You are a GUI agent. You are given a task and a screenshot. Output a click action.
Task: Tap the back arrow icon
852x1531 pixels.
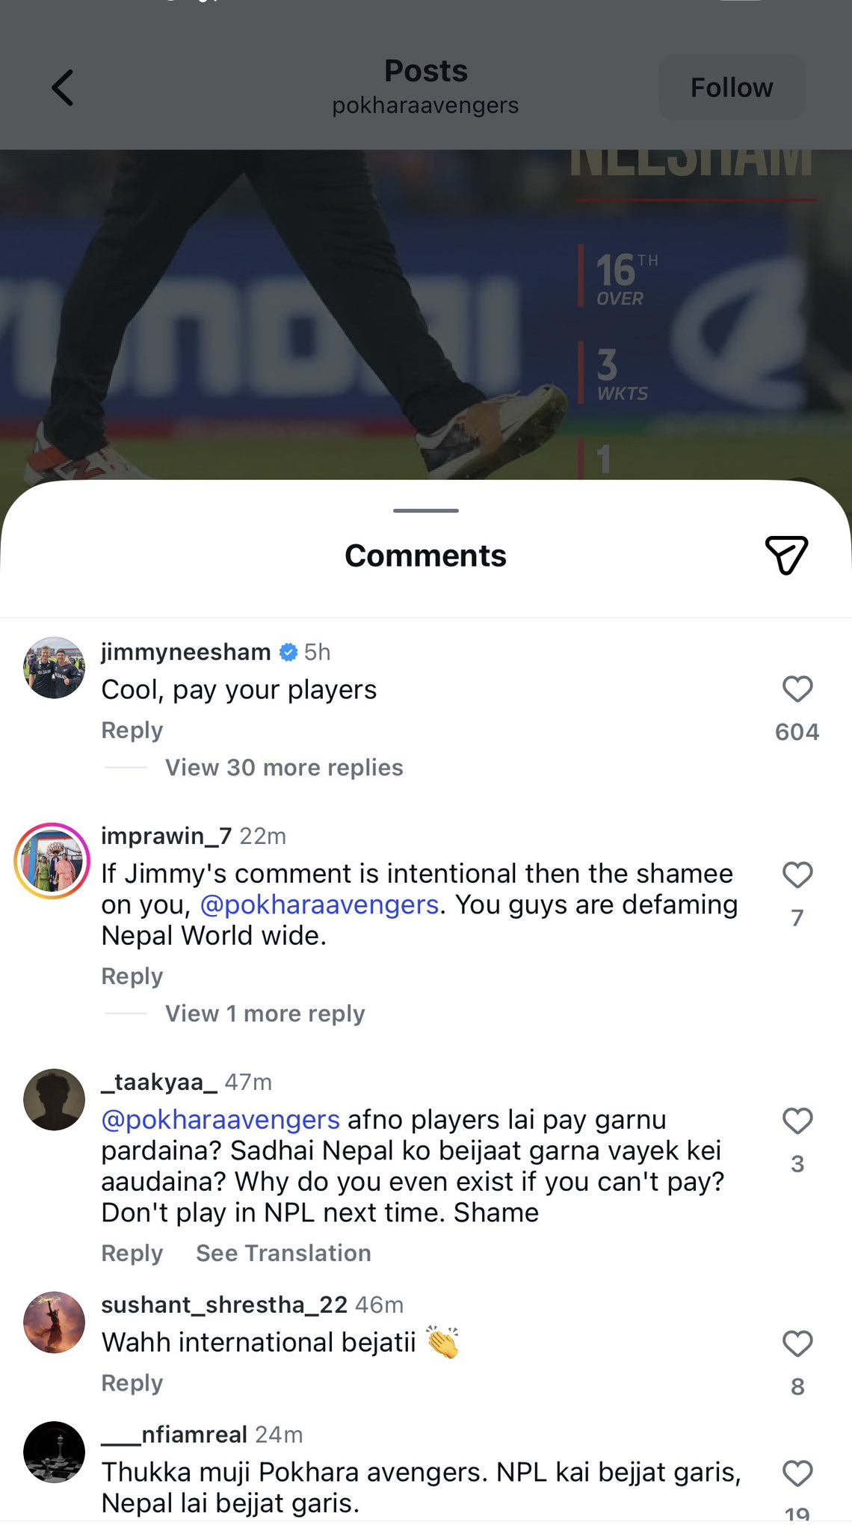63,87
